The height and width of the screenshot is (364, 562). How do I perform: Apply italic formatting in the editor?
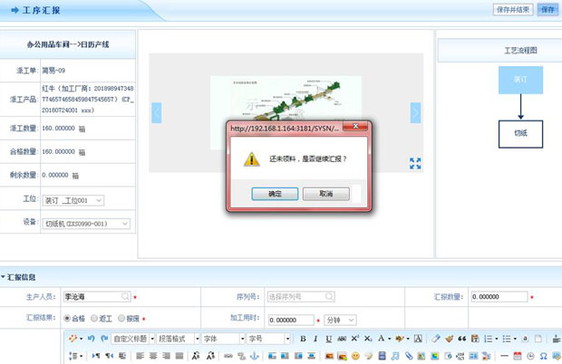[x=315, y=339]
